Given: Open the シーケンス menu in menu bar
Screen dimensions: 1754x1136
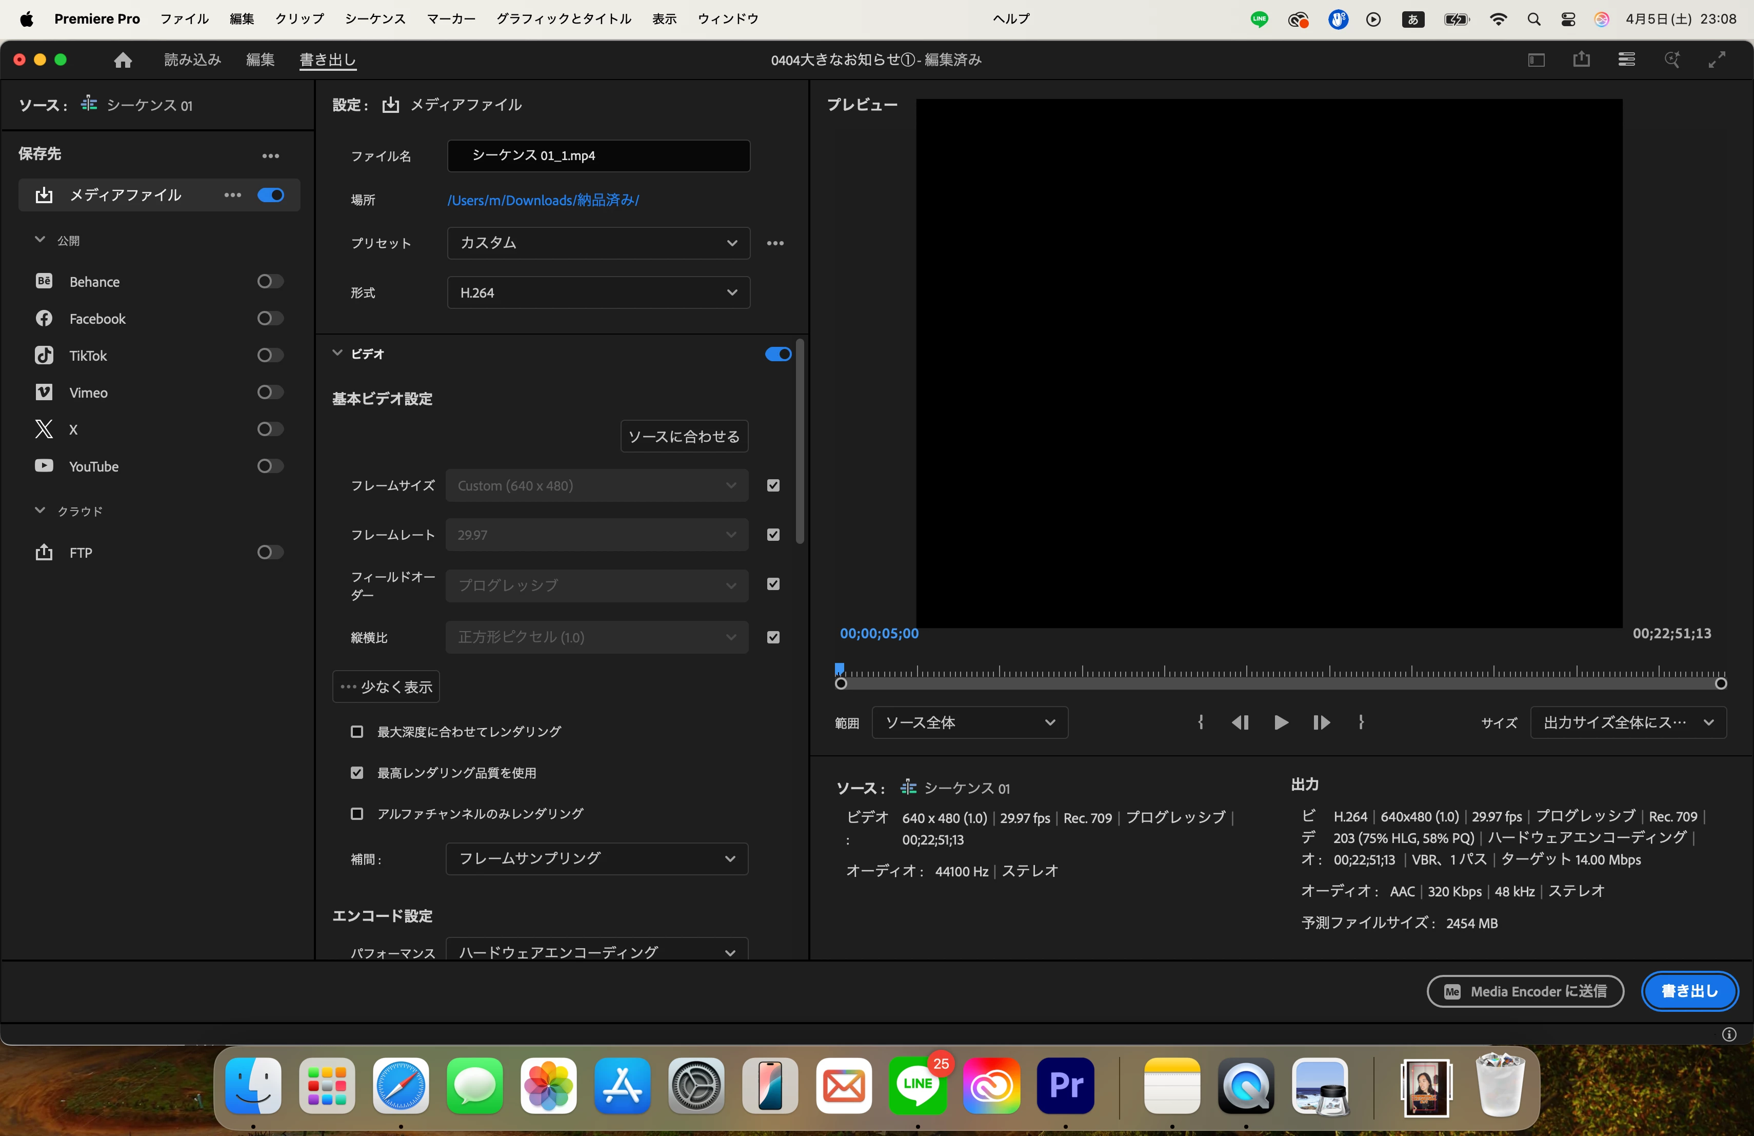Looking at the screenshot, I should coord(375,19).
